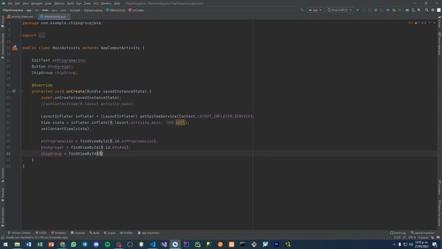Click the Search Everywhere magnifier icon
Screen dimensions: 442x249
(427, 10)
